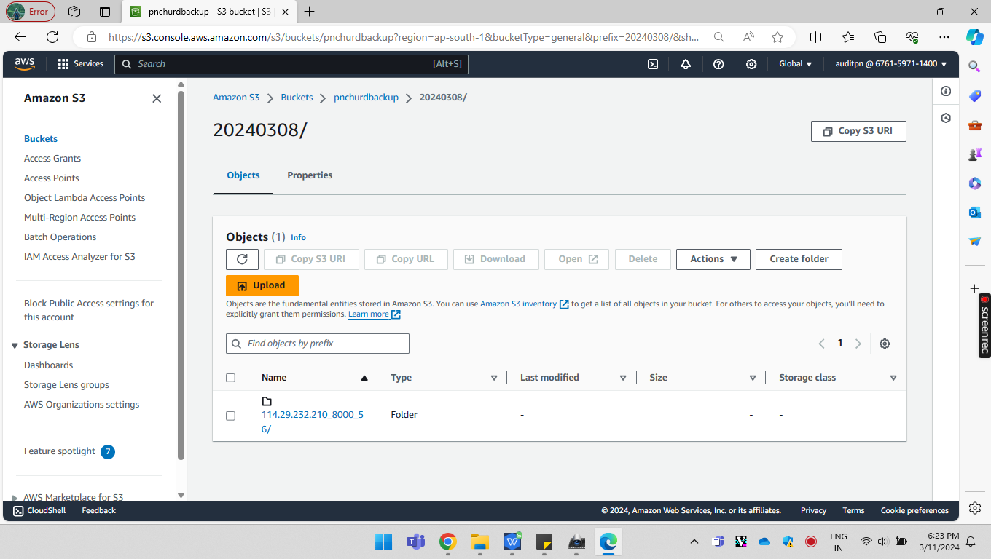Open Google Chrome from taskbar
The height and width of the screenshot is (559, 991).
(448, 542)
